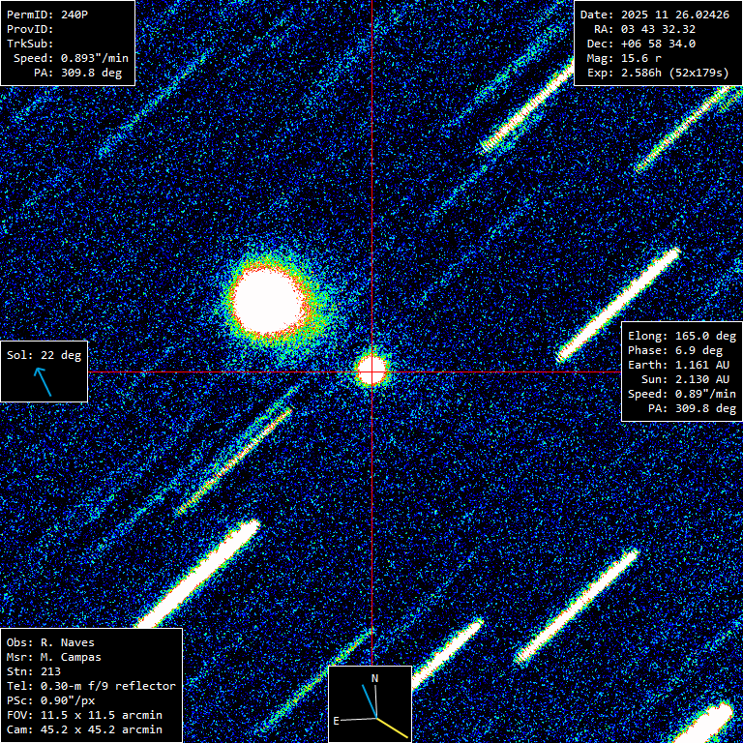Click the comet at the crosshair center
The width and height of the screenshot is (743, 743).
pyautogui.click(x=371, y=369)
